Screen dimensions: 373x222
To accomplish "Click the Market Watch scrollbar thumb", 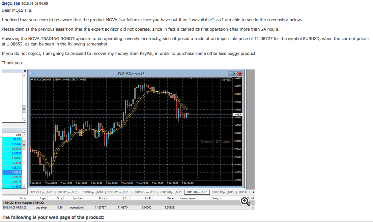I will point(24,145).
